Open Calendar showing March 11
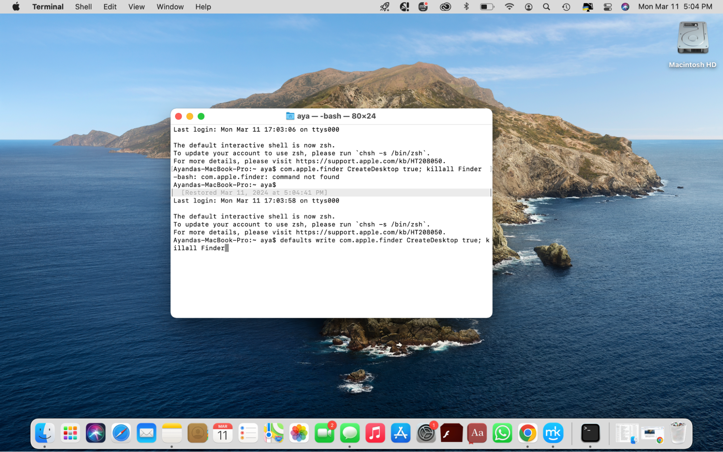The image size is (723, 452). pyautogui.click(x=222, y=432)
